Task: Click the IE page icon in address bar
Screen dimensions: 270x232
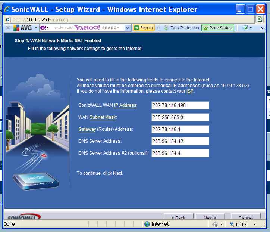Action: 7,19
